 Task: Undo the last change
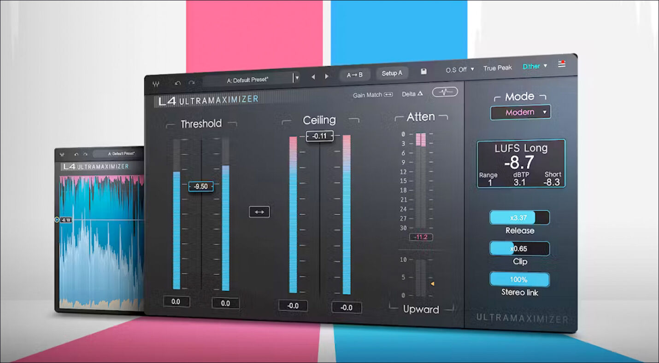(x=178, y=82)
